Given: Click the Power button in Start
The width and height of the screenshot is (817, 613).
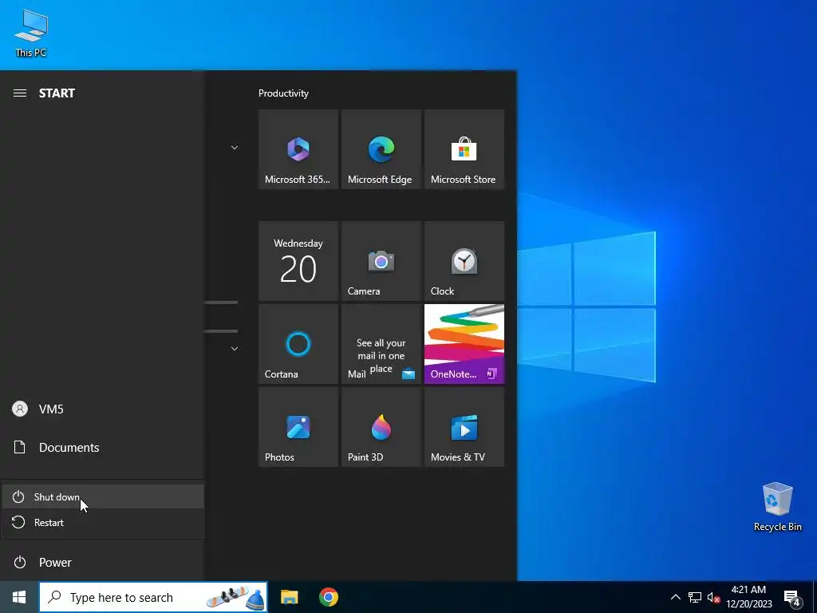Looking at the screenshot, I should click(103, 563).
